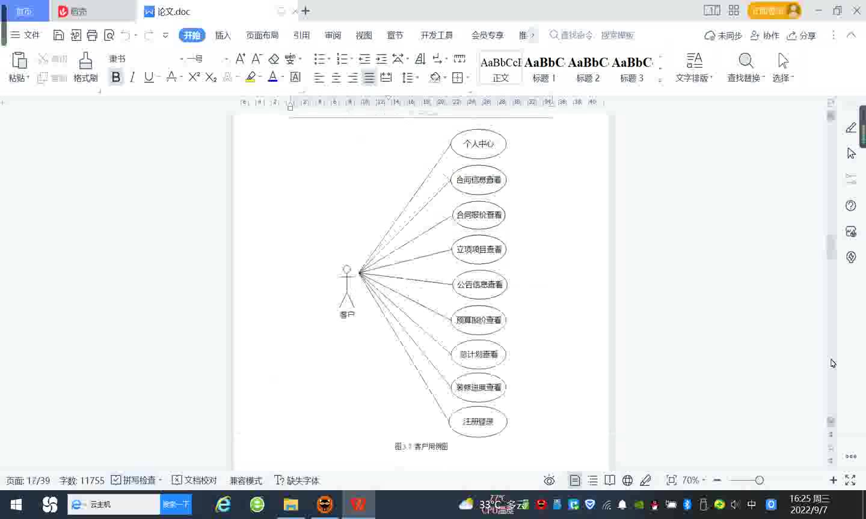Open the font name dropdown (隶书)
Viewport: 866px width, 519px height.
click(146, 59)
